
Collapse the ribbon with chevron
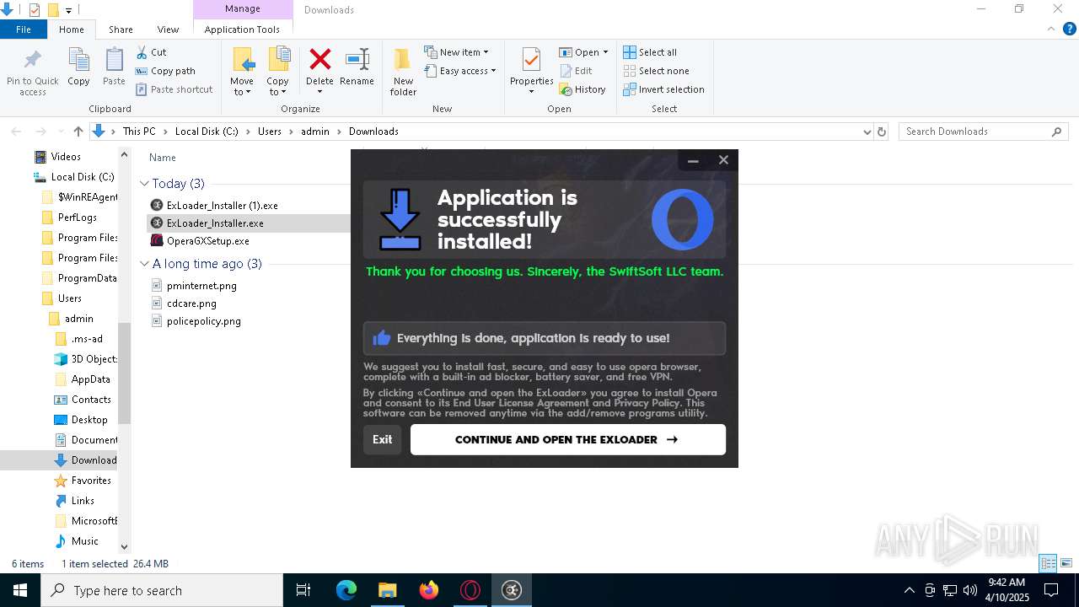(1051, 29)
